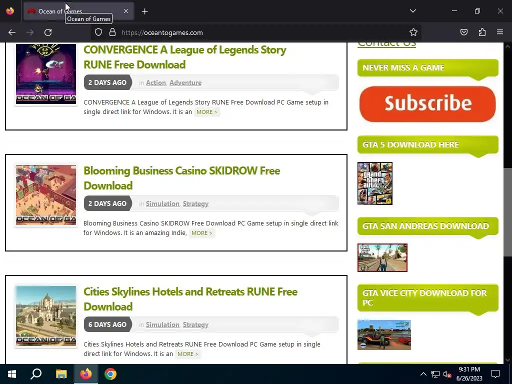Click the Firefox logo beside tabs
The height and width of the screenshot is (384, 512).
[10, 11]
